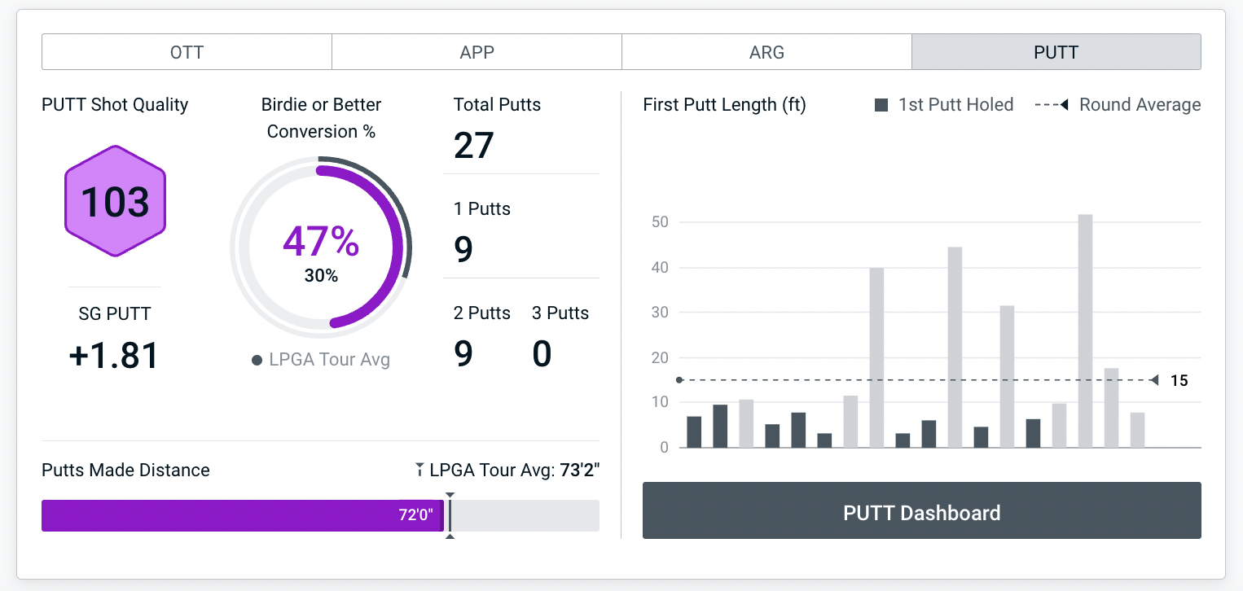Click the Total Putts value 27
The width and height of the screenshot is (1243, 591).
tap(474, 146)
